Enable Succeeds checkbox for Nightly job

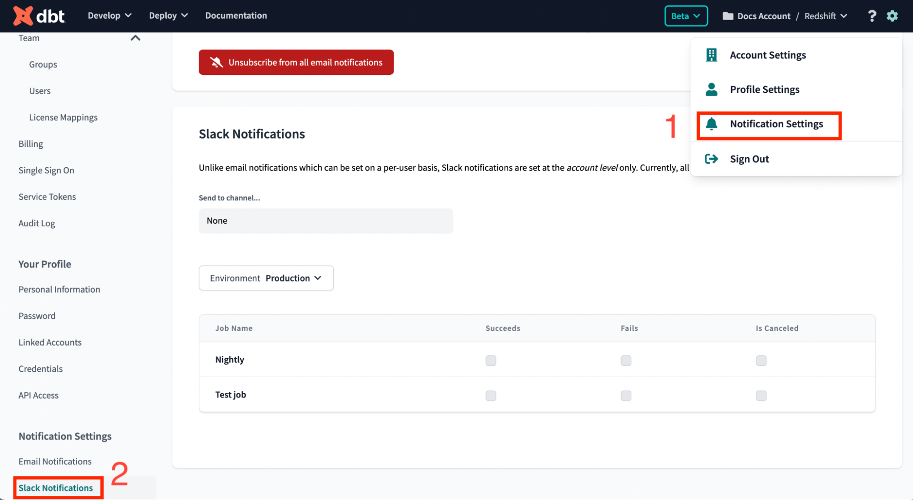491,360
